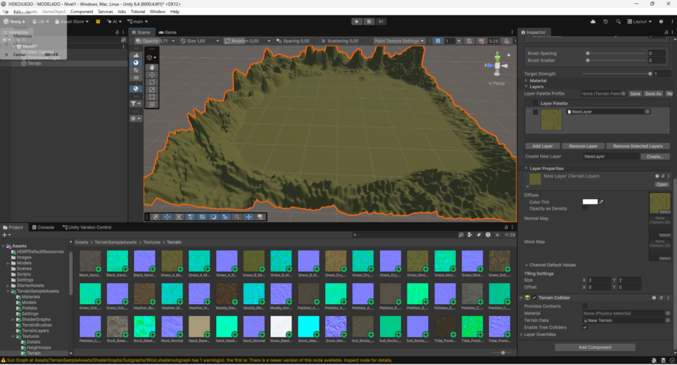The image size is (677, 365).
Task: Expand Layer Overrides foldout
Action: point(522,335)
